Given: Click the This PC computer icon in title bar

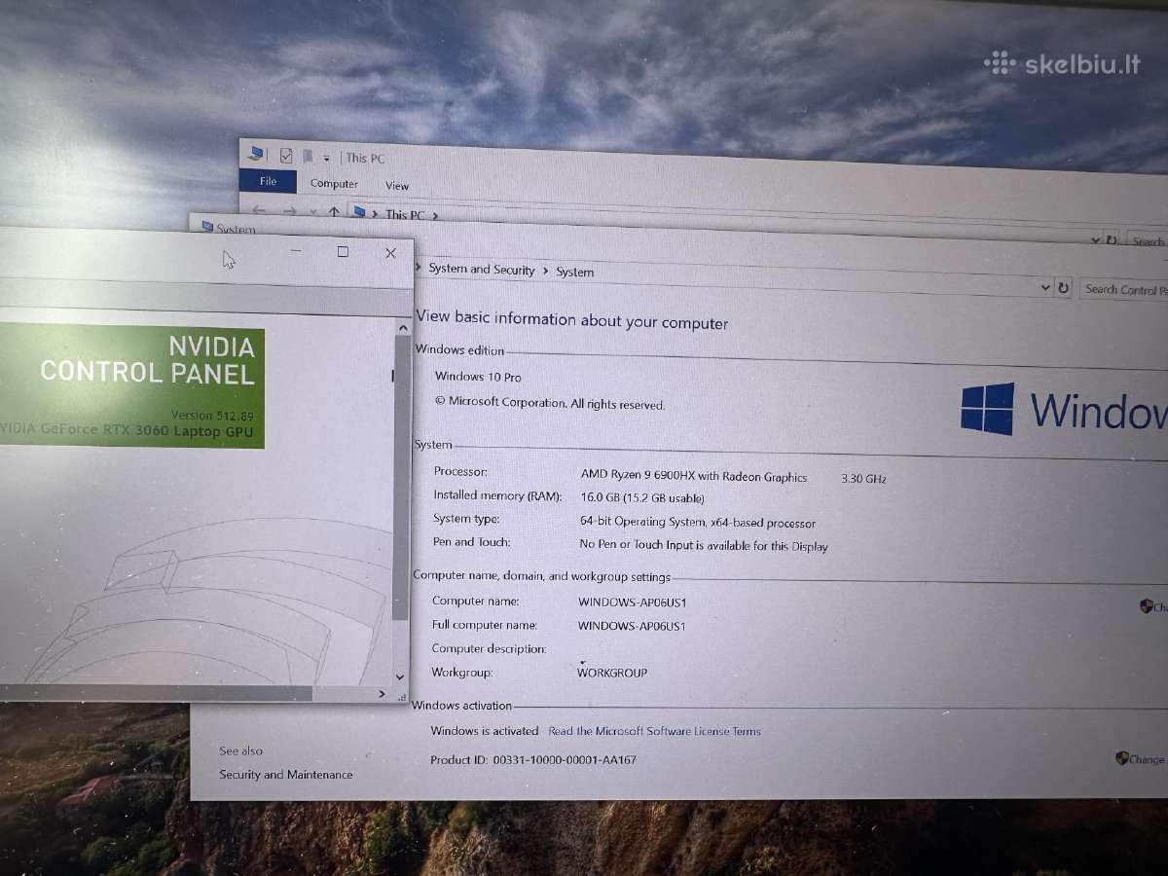Looking at the screenshot, I should (x=257, y=154).
